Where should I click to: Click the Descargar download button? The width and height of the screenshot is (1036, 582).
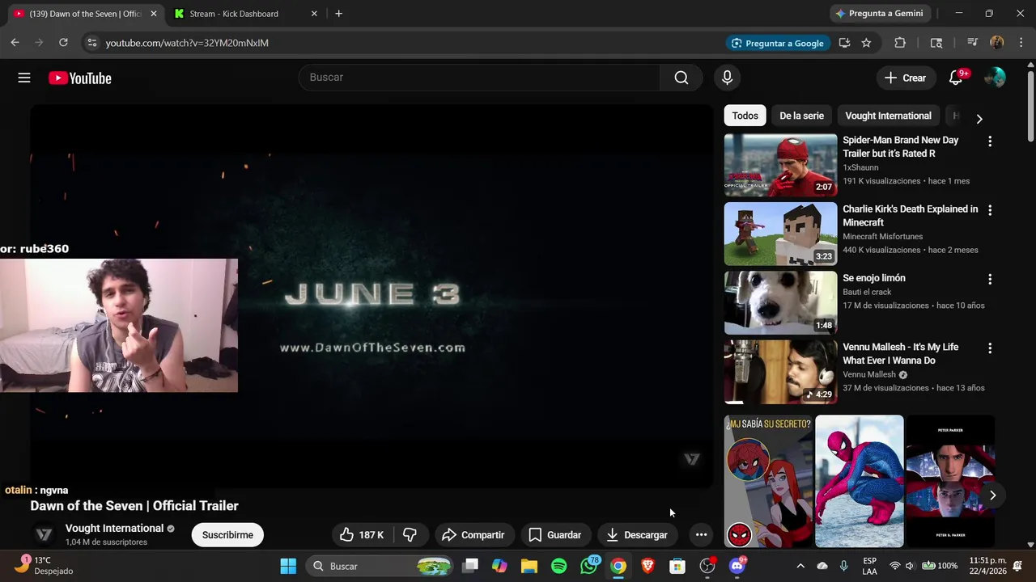click(x=637, y=535)
